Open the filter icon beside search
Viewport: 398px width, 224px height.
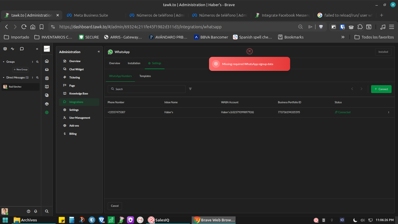pos(190,89)
